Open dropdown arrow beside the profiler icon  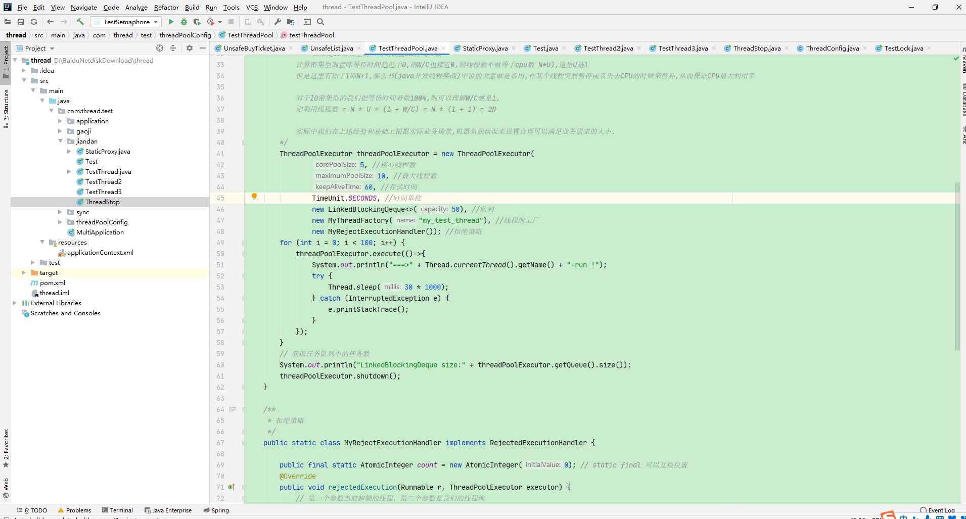pyautogui.click(x=220, y=22)
